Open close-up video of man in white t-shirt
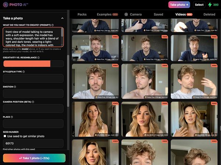Screen dimensions: 221x165 coord(95,81)
